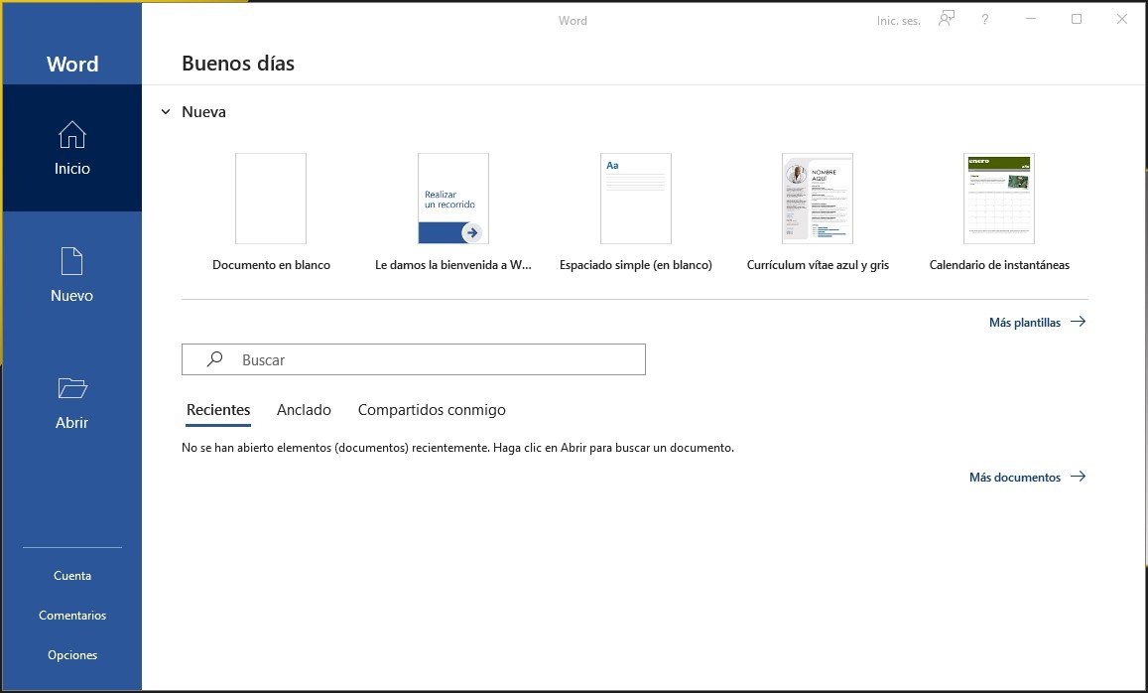1148x693 pixels.
Task: Choose Calendario de instantáneas template thumbnail
Action: pyautogui.click(x=998, y=199)
